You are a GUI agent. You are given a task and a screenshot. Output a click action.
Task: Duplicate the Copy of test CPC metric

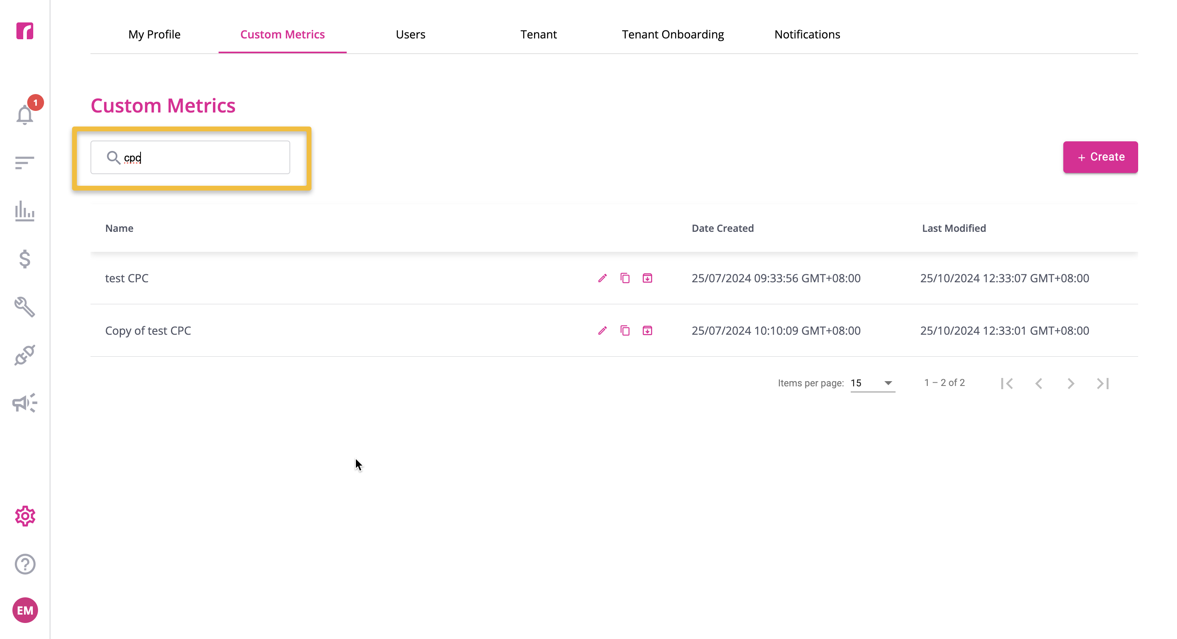625,330
